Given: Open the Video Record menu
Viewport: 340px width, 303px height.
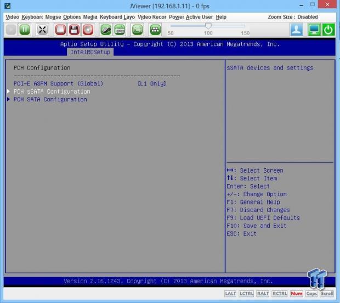Looking at the screenshot, I should point(152,17).
